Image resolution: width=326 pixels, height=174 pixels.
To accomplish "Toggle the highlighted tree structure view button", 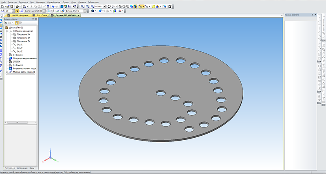I will 16,23.
